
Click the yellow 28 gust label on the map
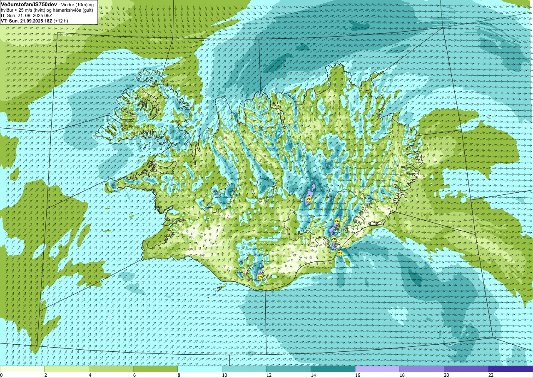click(334, 239)
